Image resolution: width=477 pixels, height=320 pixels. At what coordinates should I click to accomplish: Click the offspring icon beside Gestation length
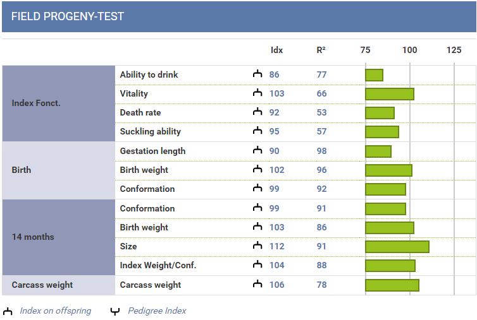(257, 150)
